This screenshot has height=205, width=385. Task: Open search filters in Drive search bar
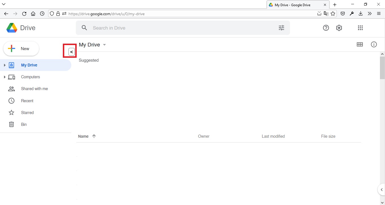click(x=281, y=28)
